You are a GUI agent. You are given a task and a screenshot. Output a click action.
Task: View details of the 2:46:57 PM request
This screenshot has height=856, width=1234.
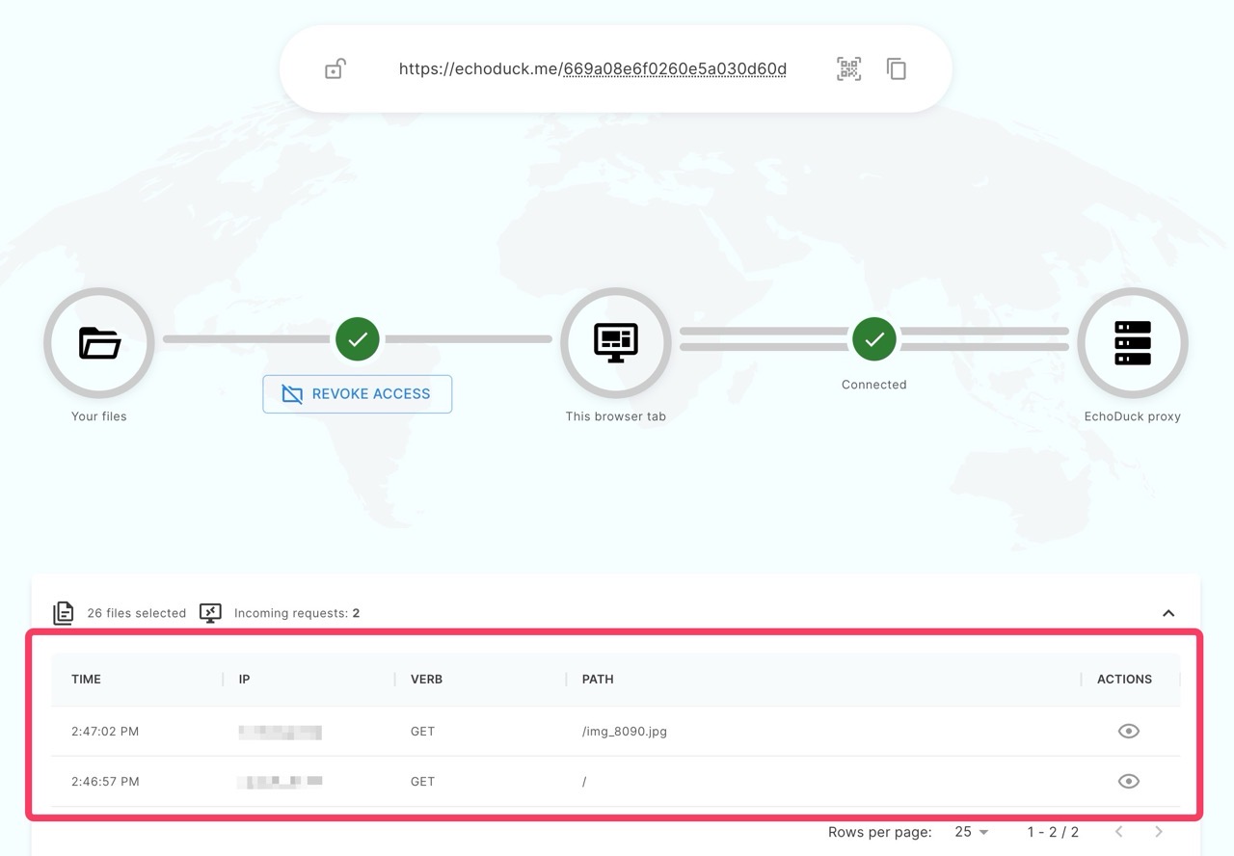[x=1129, y=782]
